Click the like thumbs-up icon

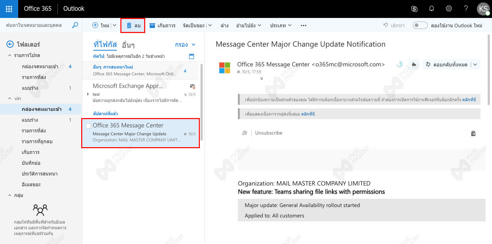tap(414, 65)
